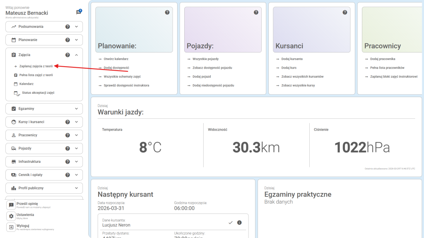This screenshot has width=424, height=238.
Task: Expand the Profil publiczny section
Action: (x=76, y=188)
